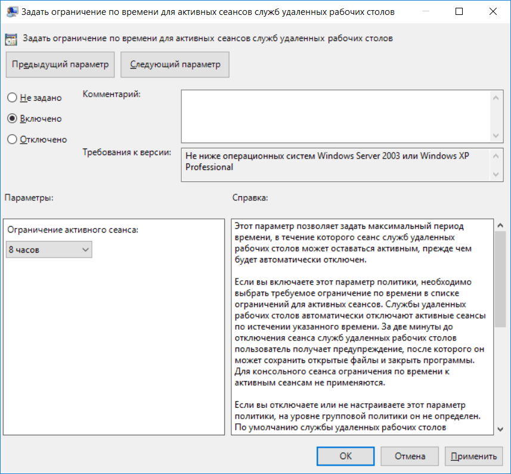Set the policy to "Отключено"
The image size is (511, 474).
(11, 140)
